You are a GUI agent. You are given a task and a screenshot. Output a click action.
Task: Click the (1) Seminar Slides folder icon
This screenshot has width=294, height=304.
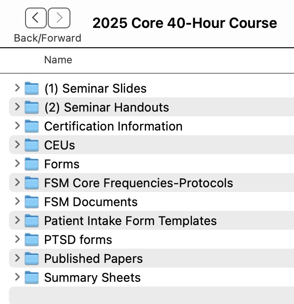[x=32, y=88]
